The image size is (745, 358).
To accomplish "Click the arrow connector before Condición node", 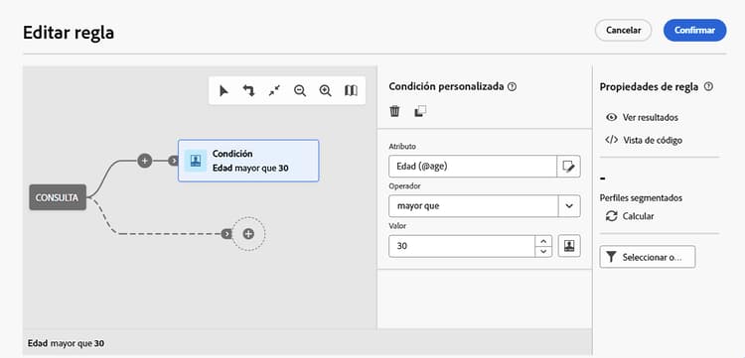I will coord(174,161).
